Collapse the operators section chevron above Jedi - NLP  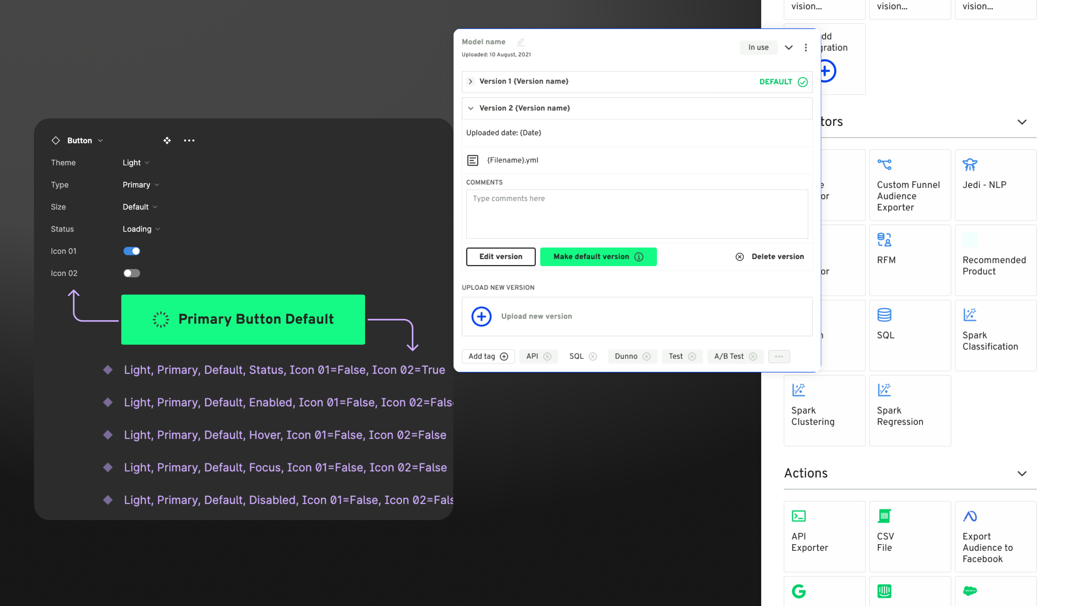pyautogui.click(x=1022, y=122)
